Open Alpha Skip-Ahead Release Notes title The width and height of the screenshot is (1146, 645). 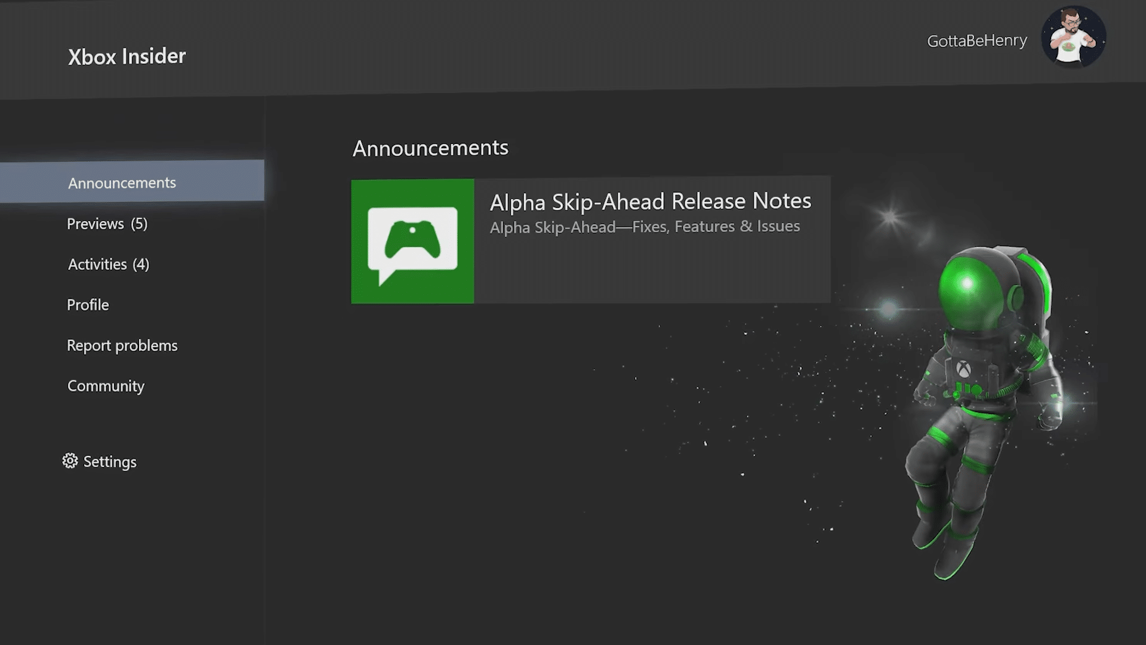pos(651,202)
